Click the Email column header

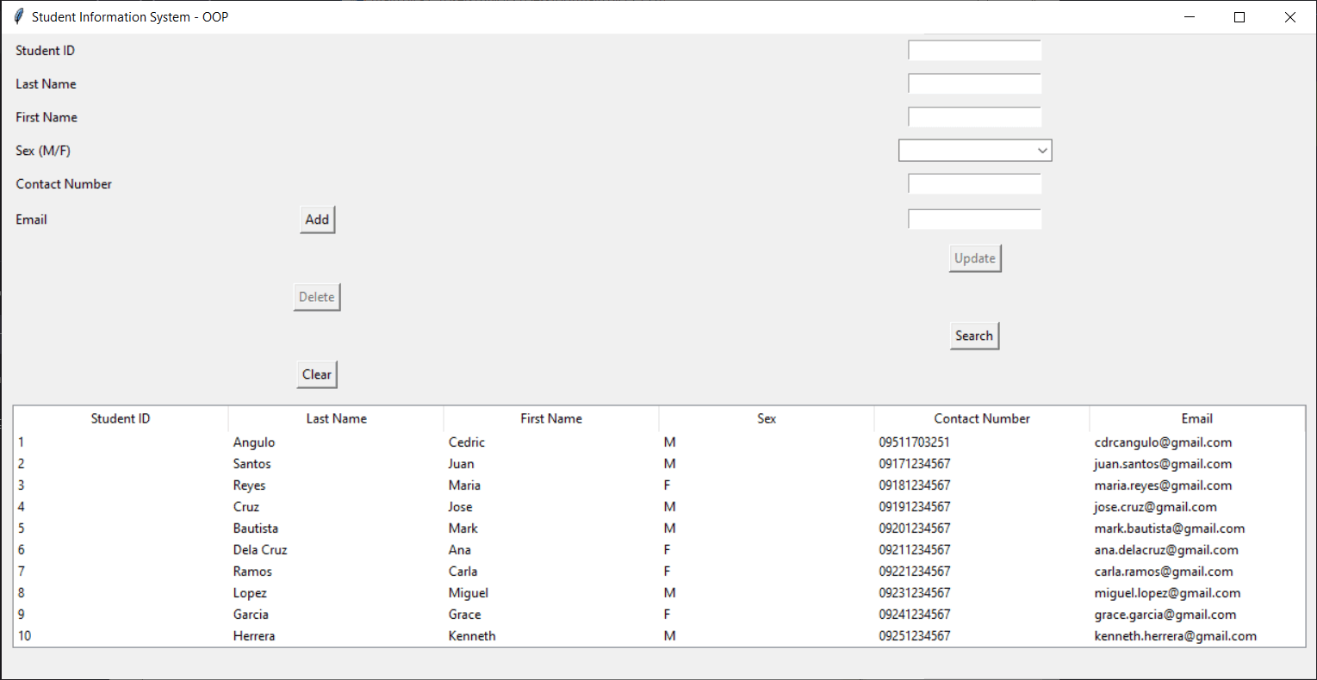coord(1196,418)
